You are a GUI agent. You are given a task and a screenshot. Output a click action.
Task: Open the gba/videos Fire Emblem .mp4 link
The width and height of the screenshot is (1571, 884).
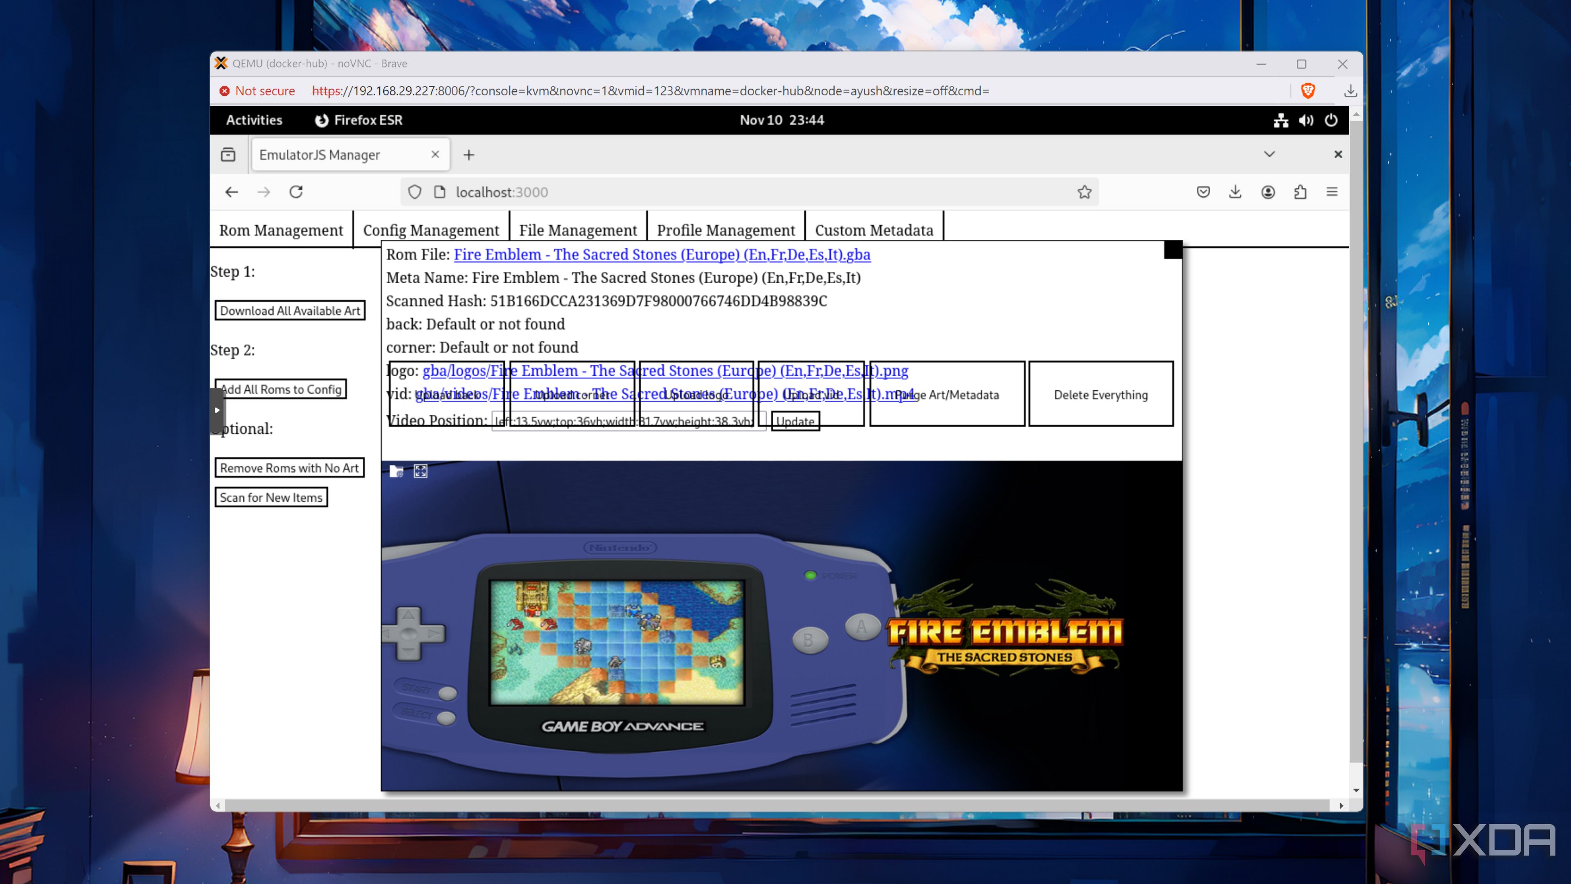[x=665, y=394]
